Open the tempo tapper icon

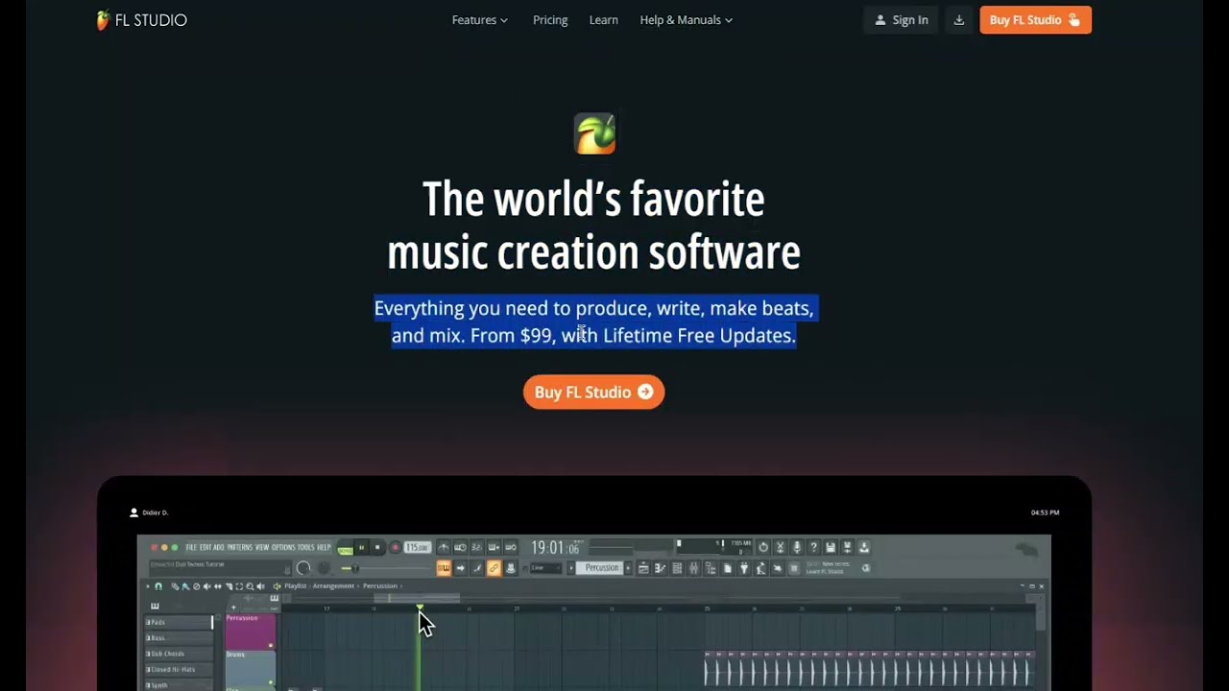[760, 568]
